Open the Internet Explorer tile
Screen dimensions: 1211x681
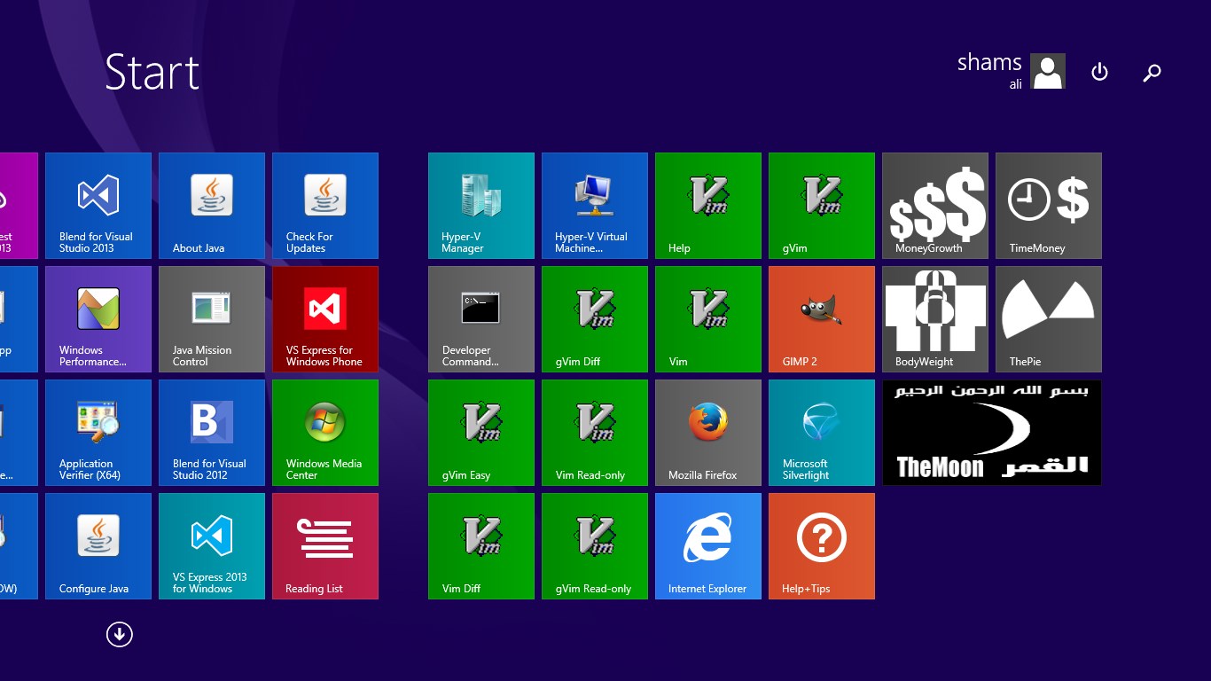[x=708, y=546]
